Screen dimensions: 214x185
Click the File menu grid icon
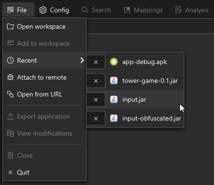pyautogui.click(x=10, y=10)
